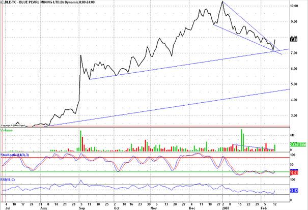This screenshot has width=308, height=210.
Task: Click the Feb month label
Action: pos(263,208)
